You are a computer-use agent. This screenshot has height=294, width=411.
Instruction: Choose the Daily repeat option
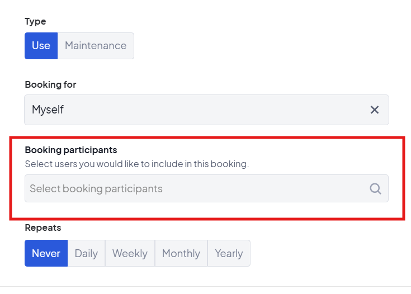click(86, 253)
